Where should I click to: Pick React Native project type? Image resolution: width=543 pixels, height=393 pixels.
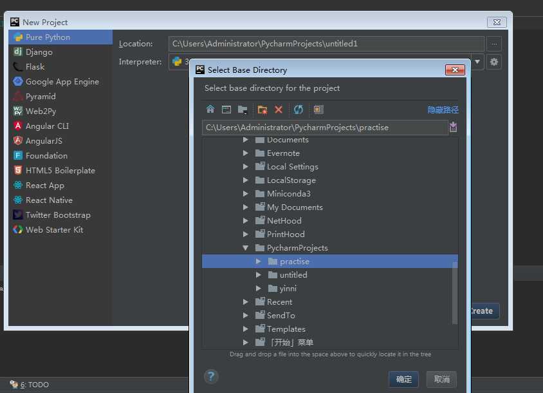click(60, 200)
